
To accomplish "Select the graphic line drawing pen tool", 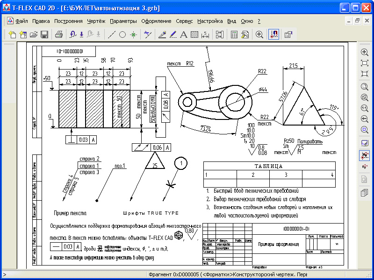I will pyautogui.click(x=162, y=35).
